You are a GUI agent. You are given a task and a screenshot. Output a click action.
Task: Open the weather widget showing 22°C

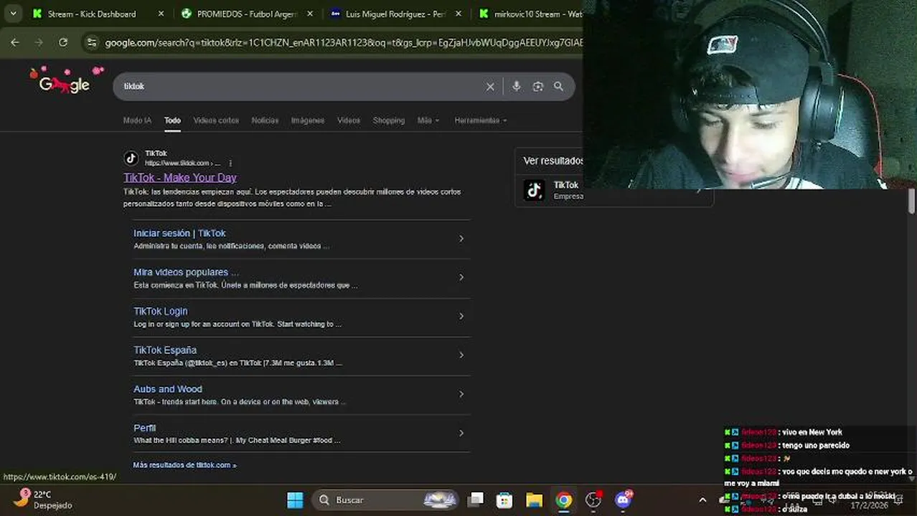click(x=43, y=500)
